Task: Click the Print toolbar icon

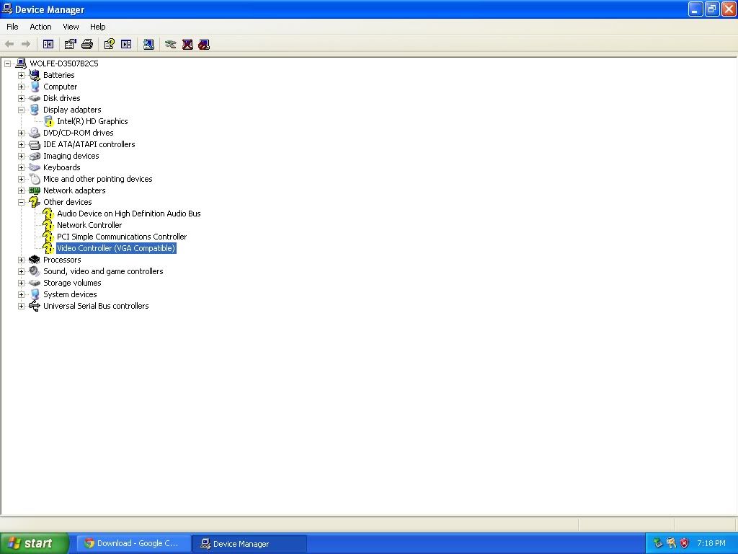Action: pyautogui.click(x=87, y=44)
